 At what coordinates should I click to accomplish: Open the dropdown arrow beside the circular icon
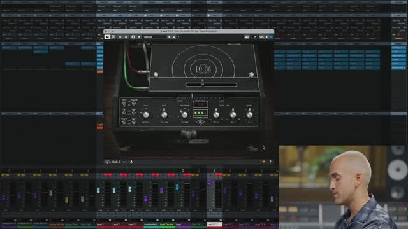(x=139, y=37)
